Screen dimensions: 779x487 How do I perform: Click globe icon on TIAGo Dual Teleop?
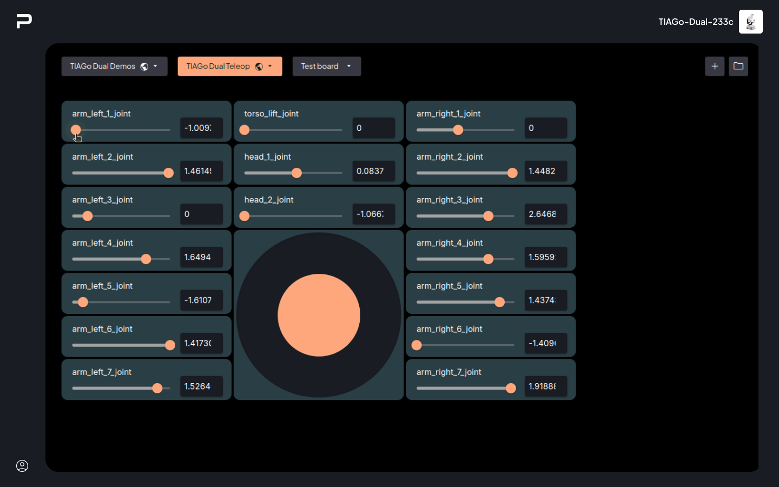click(x=259, y=67)
